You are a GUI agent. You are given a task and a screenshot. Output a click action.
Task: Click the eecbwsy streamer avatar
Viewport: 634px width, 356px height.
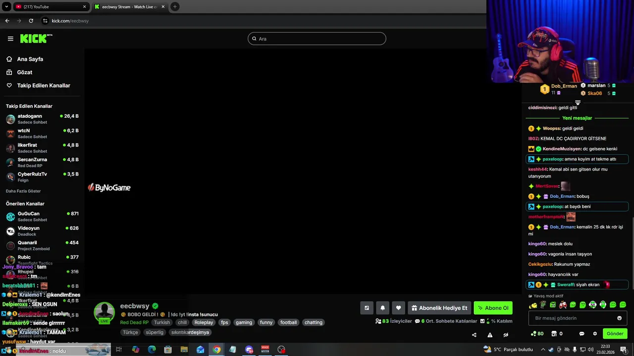tap(105, 312)
